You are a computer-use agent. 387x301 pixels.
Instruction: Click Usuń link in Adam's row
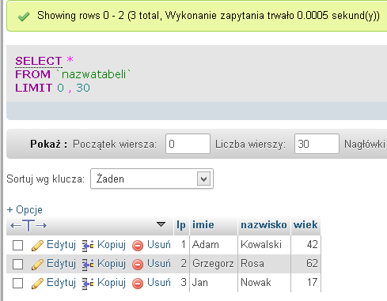coord(159,245)
